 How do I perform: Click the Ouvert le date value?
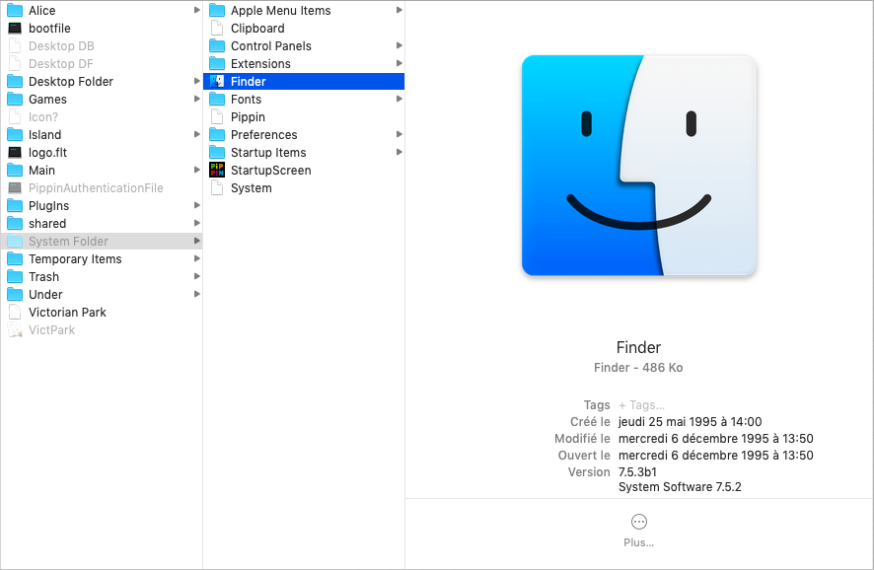pos(716,456)
